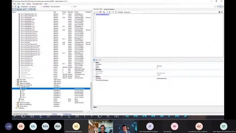Screen dimensions: 236x133
Task: Click the undo arrow icon in main toolbar
Action: click(13, 7)
